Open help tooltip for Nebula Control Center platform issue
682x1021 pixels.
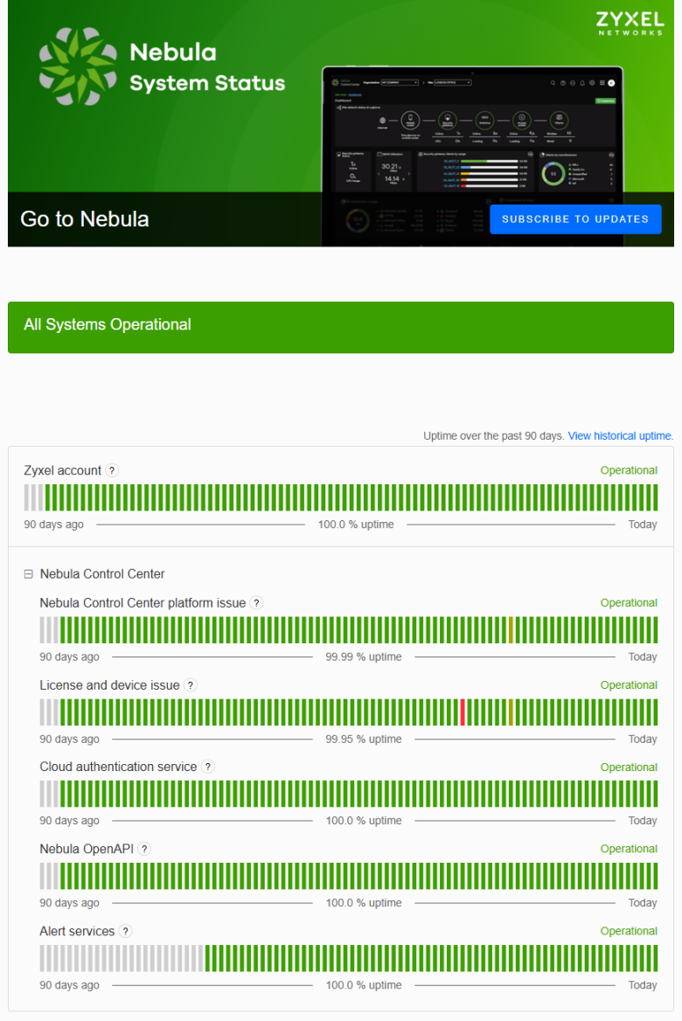(257, 603)
